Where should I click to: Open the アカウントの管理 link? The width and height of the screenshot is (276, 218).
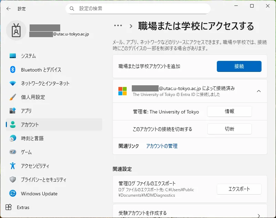click(162, 146)
